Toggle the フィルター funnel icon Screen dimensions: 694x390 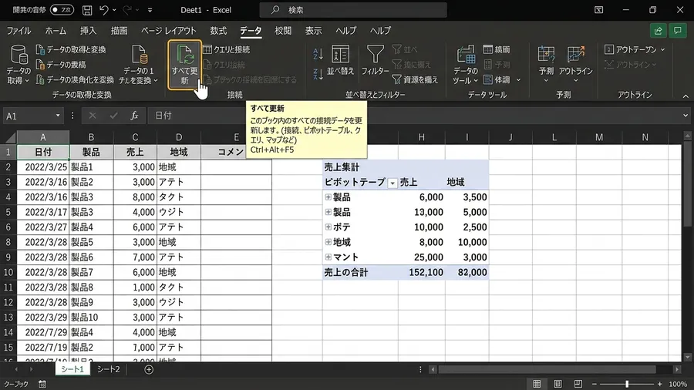coord(375,54)
